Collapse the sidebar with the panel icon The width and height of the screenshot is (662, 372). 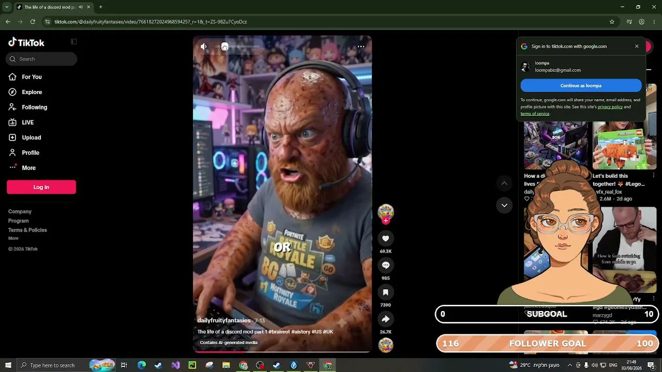point(73,42)
